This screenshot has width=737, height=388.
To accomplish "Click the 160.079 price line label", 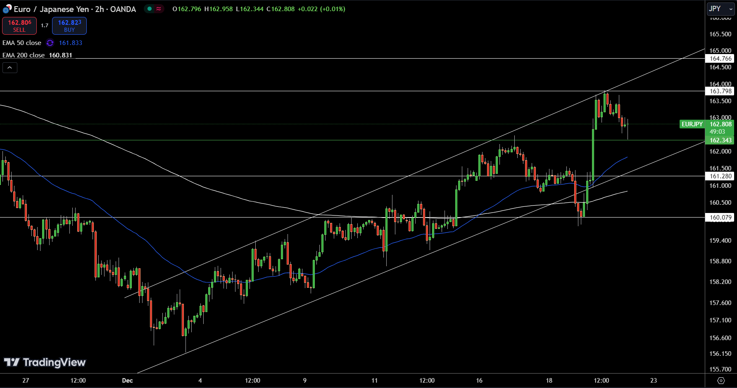I will point(720,218).
